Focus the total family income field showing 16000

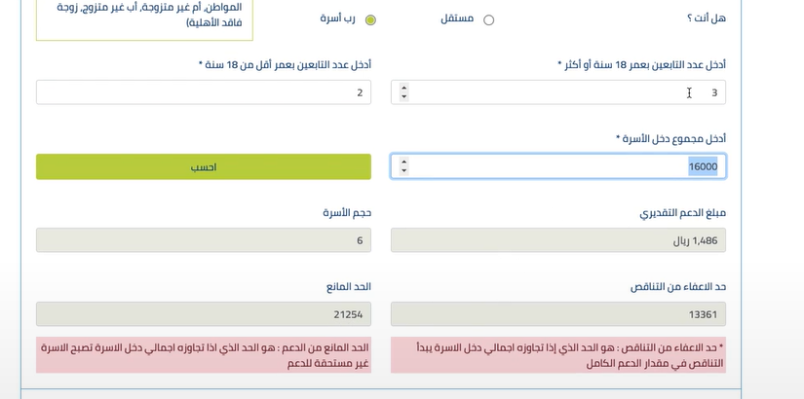[x=565, y=166]
